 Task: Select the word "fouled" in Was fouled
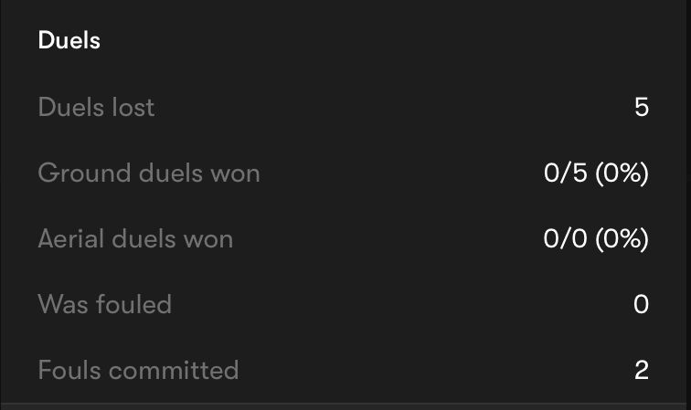(133, 304)
